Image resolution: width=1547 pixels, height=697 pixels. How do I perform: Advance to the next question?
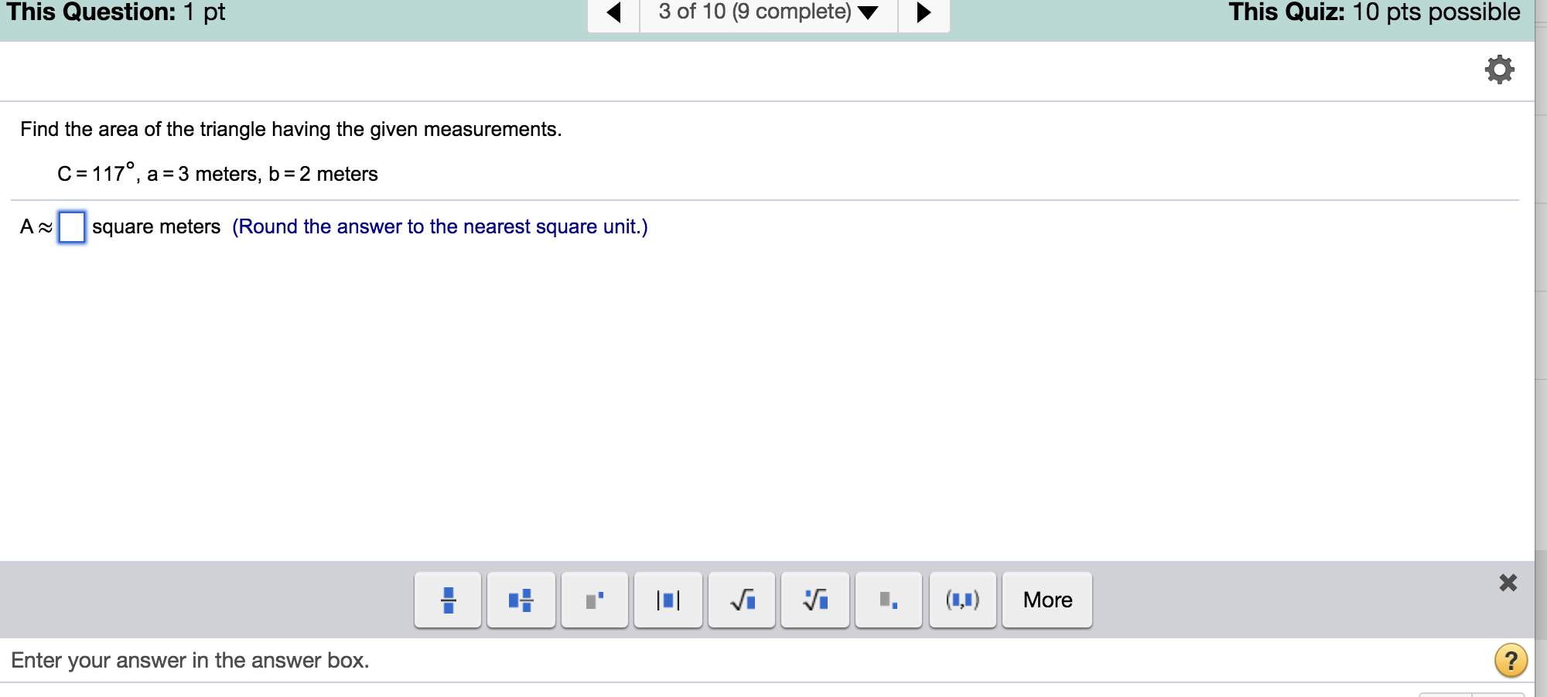[x=924, y=12]
